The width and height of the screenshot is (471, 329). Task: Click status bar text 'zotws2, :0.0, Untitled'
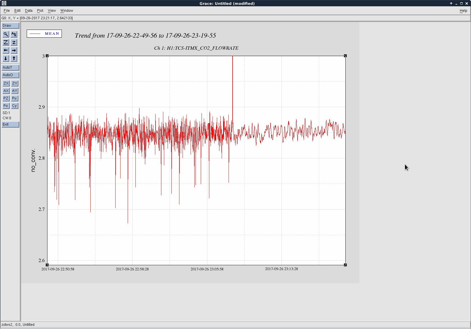coord(18,325)
